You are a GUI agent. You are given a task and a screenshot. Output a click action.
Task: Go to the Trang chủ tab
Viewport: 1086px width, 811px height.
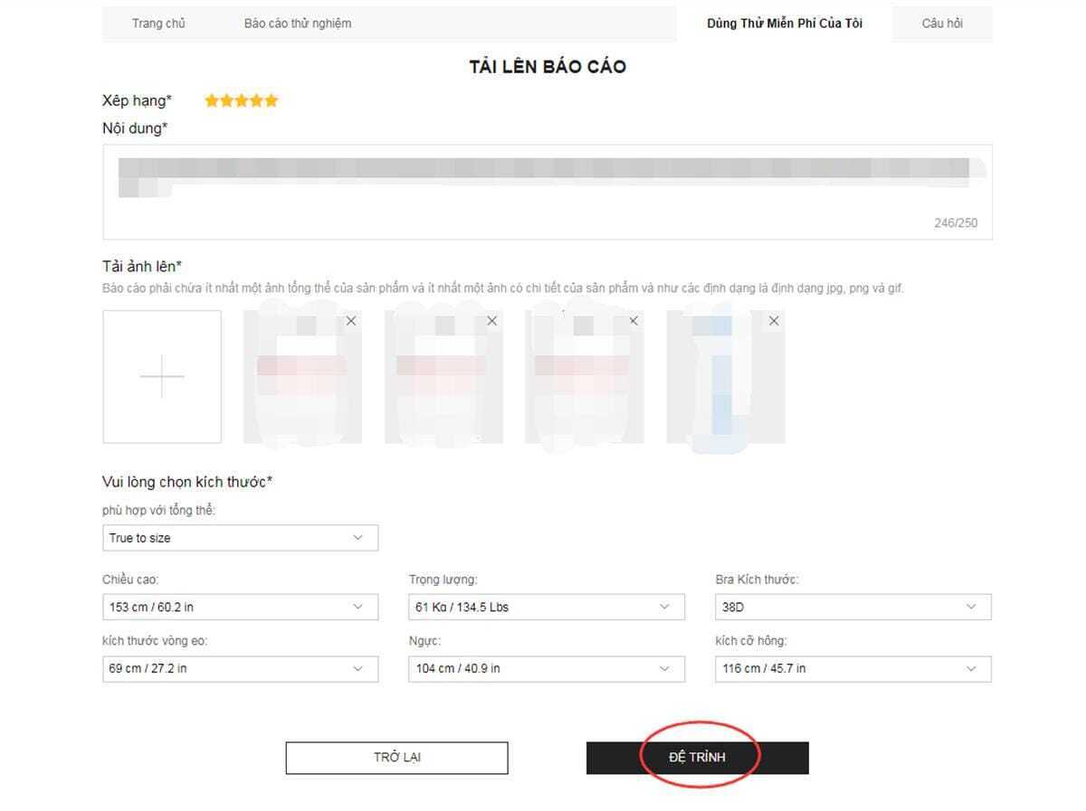point(158,24)
